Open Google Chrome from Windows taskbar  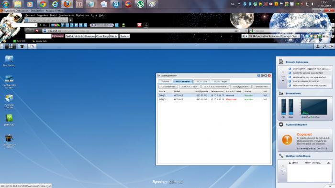point(43,4)
